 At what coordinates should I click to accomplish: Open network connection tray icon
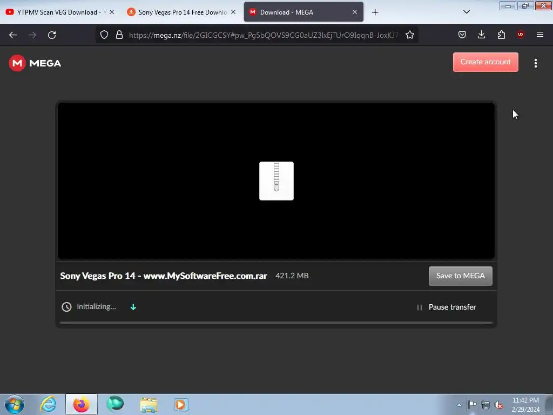pos(485,405)
